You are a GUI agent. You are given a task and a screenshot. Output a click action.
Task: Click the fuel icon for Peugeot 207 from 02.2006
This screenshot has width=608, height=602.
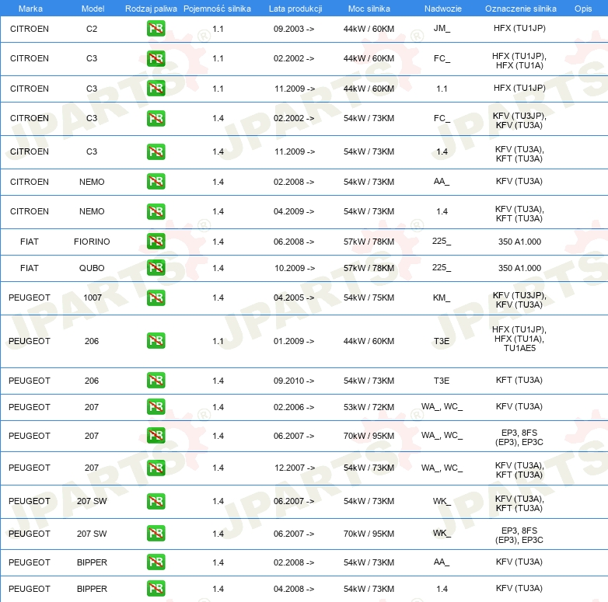click(x=155, y=407)
